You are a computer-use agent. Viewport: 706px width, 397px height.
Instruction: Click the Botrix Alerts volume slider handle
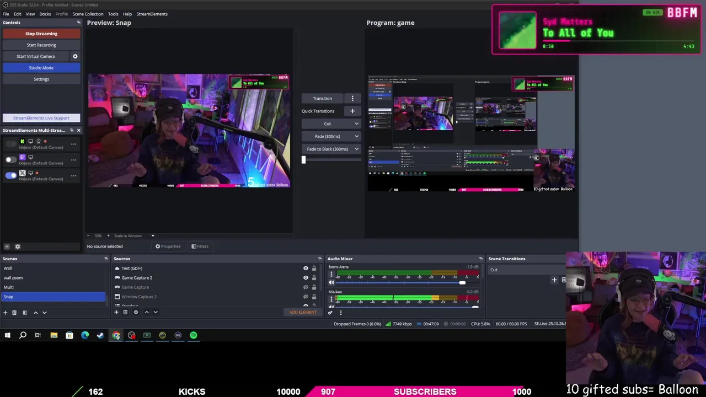[x=462, y=283]
